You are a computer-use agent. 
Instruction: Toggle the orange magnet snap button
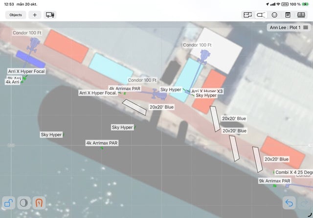pyautogui.click(x=39, y=203)
